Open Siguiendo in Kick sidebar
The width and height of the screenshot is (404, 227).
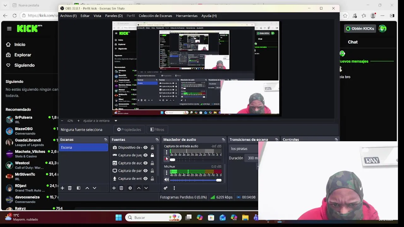[x=20, y=65]
